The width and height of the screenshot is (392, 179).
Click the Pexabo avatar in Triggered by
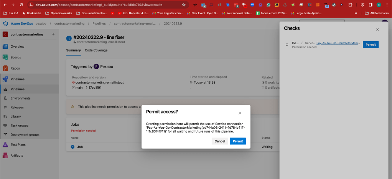click(x=96, y=66)
